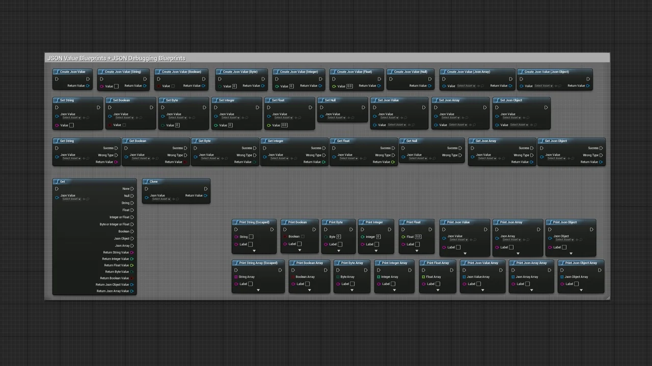Open Select Asset dropdown in Print Json Array node
This screenshot has height=366, width=652.
(x=510, y=240)
